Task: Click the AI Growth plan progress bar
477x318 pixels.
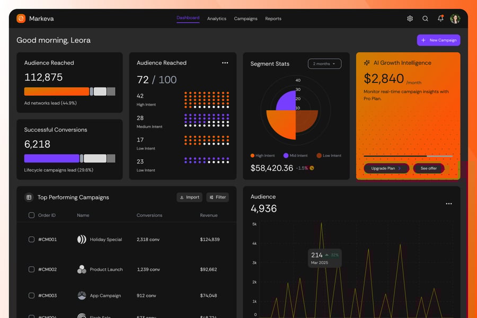Action: [408, 156]
